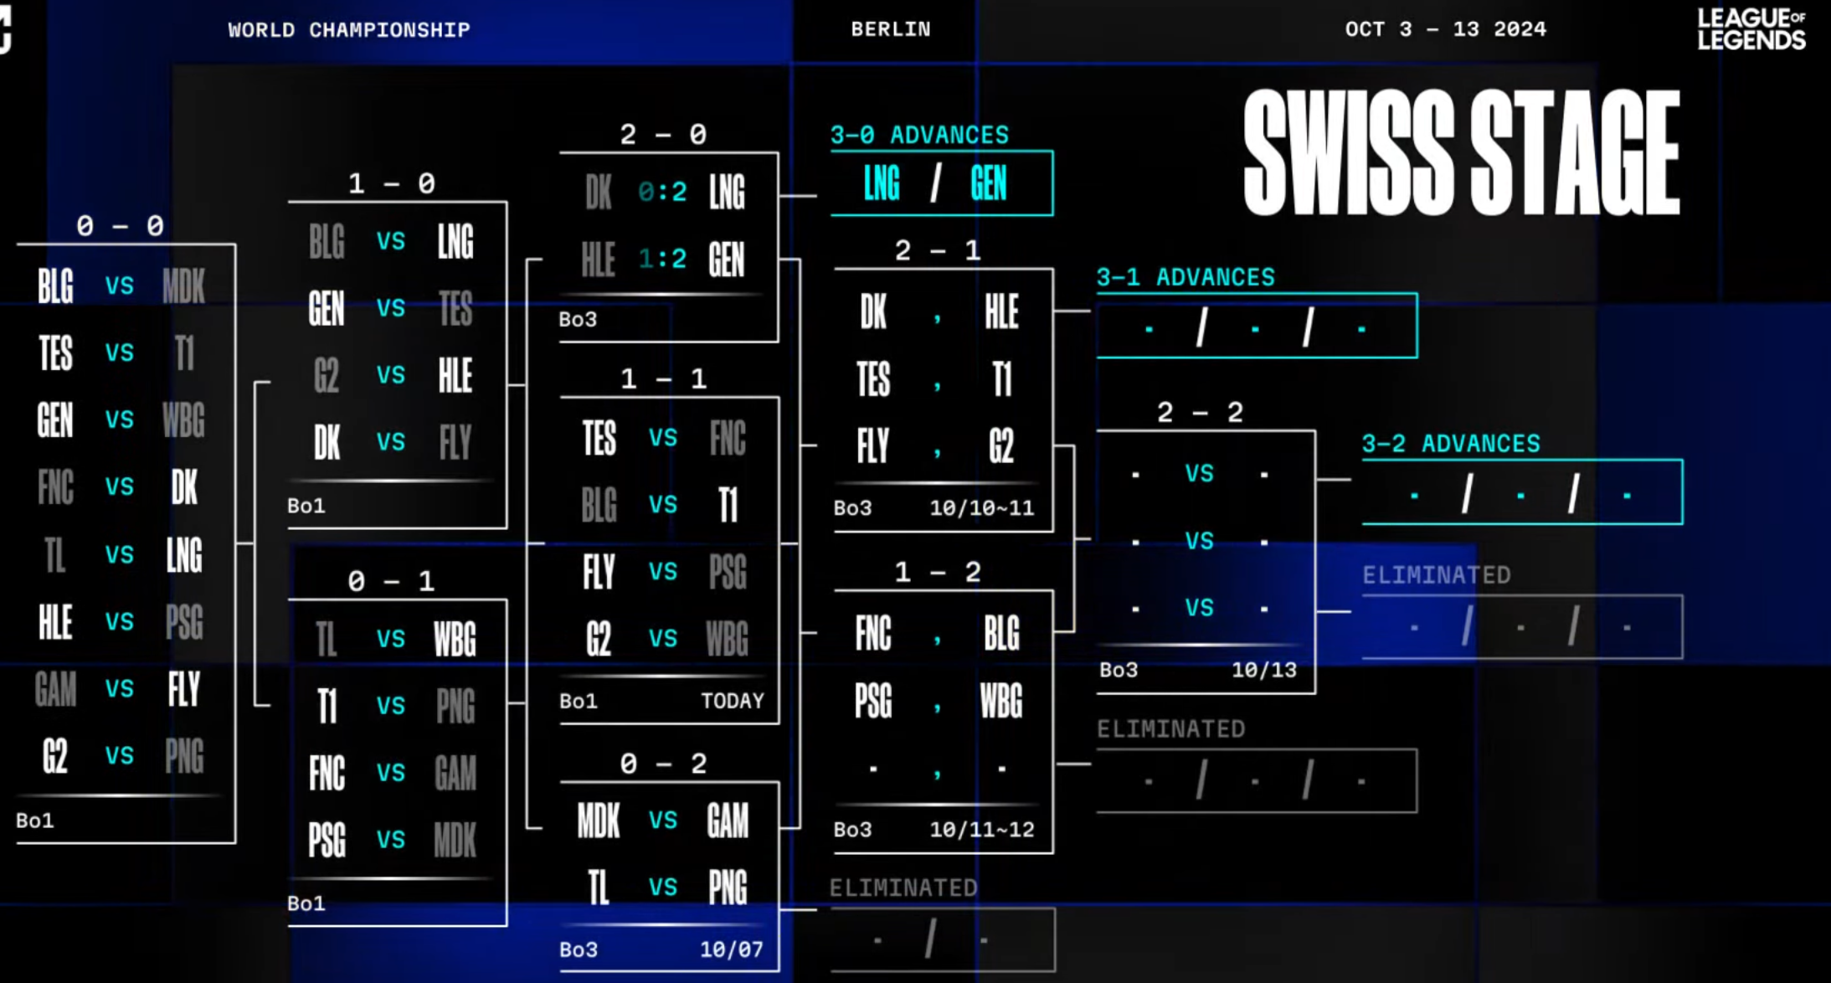
Task: Click FLY team name in 2-1 bracket
Action: tap(873, 446)
